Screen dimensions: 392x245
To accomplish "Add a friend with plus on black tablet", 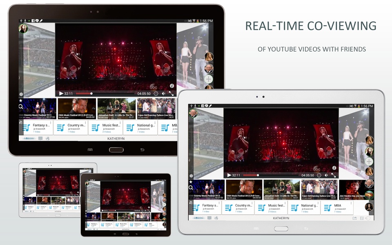I will click(x=209, y=79).
